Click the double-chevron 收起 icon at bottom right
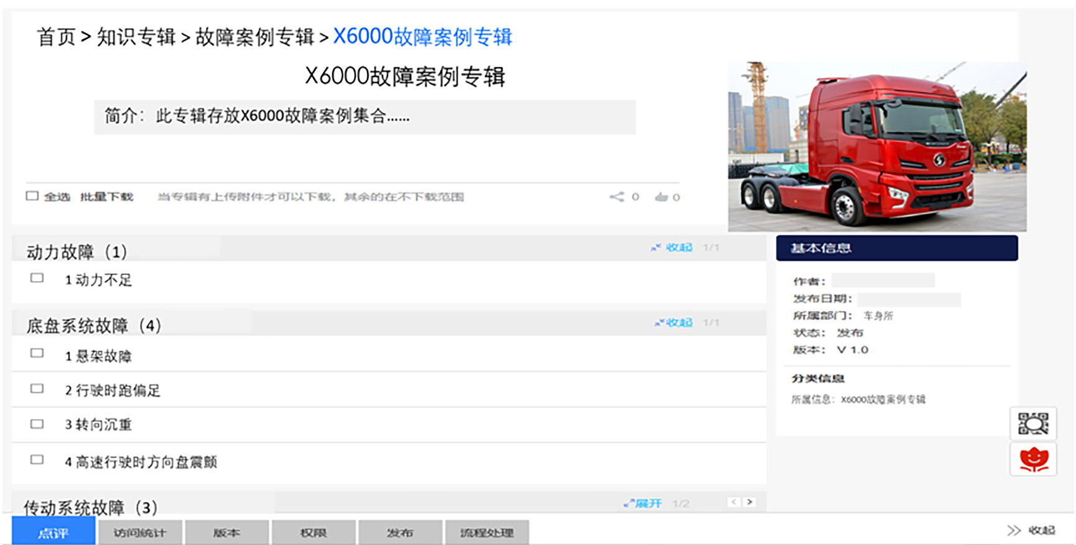The image size is (1076, 545). 1014,530
